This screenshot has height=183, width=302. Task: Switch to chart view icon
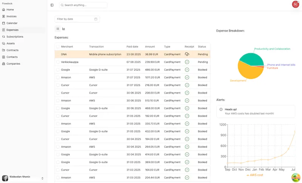[63, 29]
